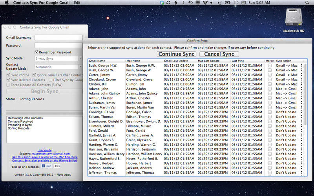This screenshot has width=314, height=196.
Task: Open Contact Update Mode Automatic dropdown
Action: pyautogui.click(x=58, y=67)
